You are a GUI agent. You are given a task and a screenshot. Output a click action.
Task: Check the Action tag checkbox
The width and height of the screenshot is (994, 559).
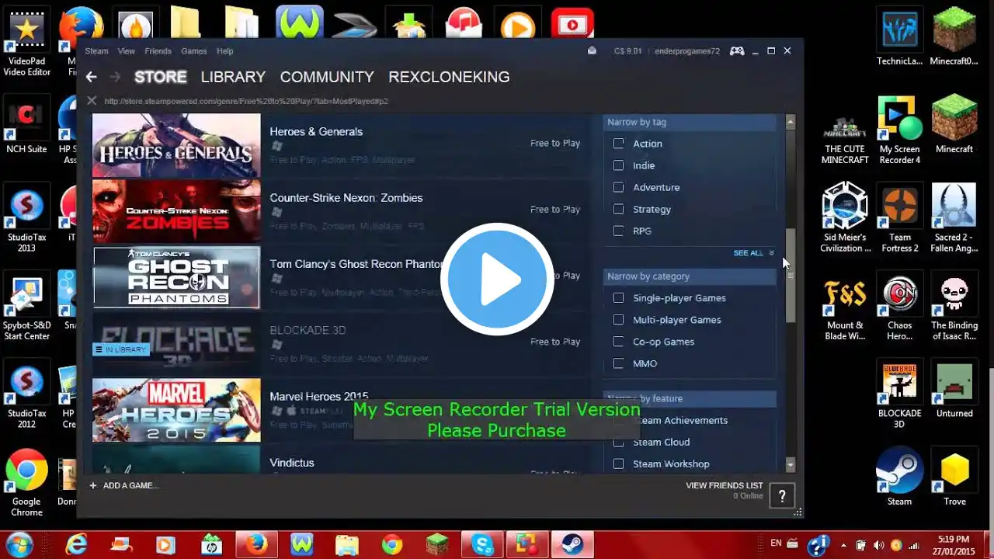coord(618,144)
